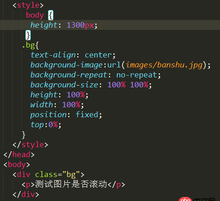Image resolution: width=220 pixels, height=201 pixels.
Task: Click the text-align property
Action: coord(53,55)
